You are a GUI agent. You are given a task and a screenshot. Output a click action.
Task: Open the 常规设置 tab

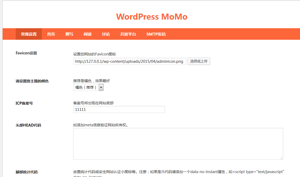pos(29,34)
